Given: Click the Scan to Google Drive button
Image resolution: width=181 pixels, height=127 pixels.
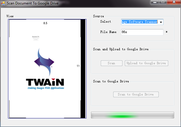Looking at the screenshot, I should coord(136,94).
